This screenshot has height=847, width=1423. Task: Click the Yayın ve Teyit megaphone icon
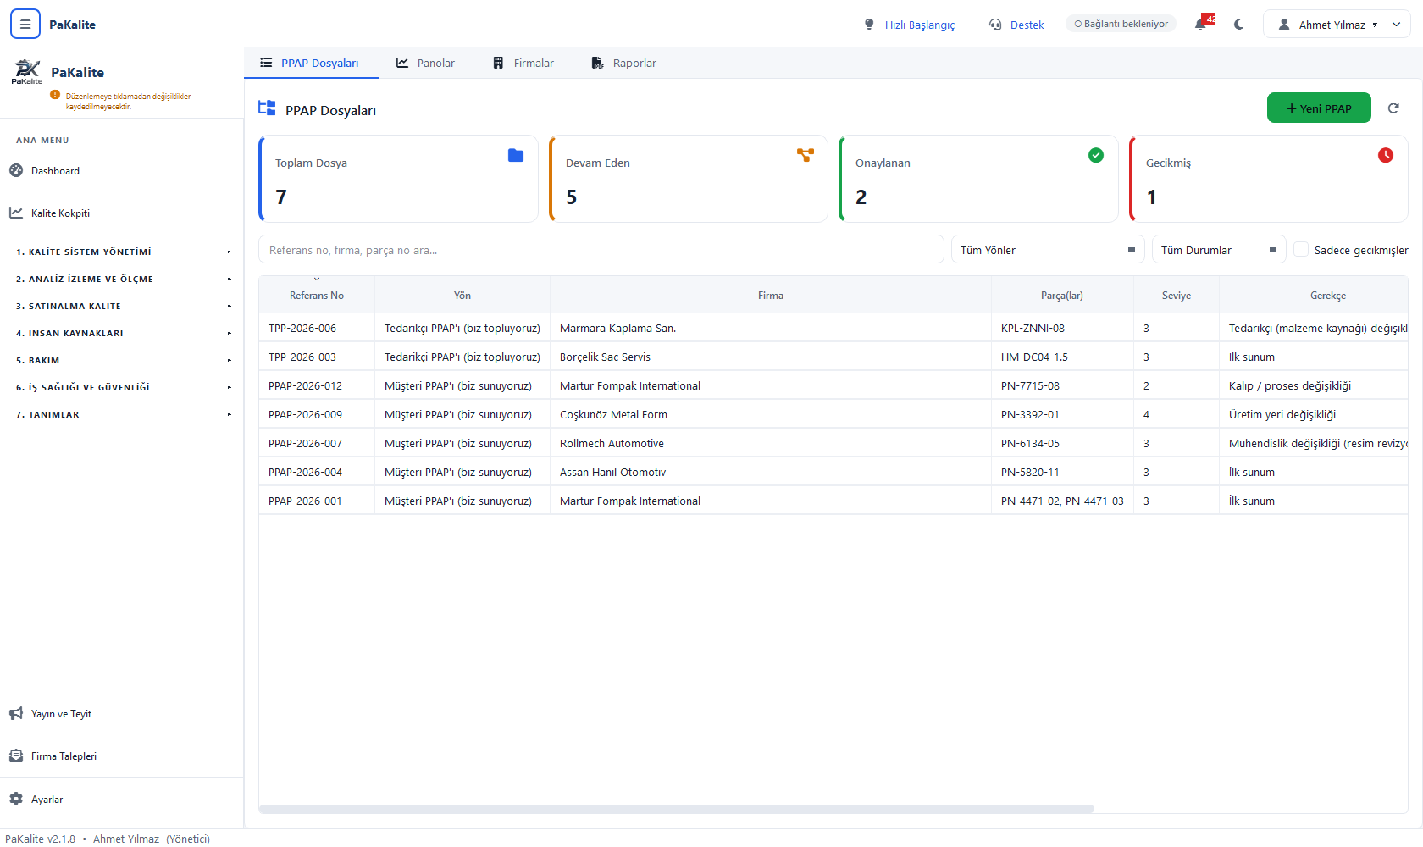(16, 713)
